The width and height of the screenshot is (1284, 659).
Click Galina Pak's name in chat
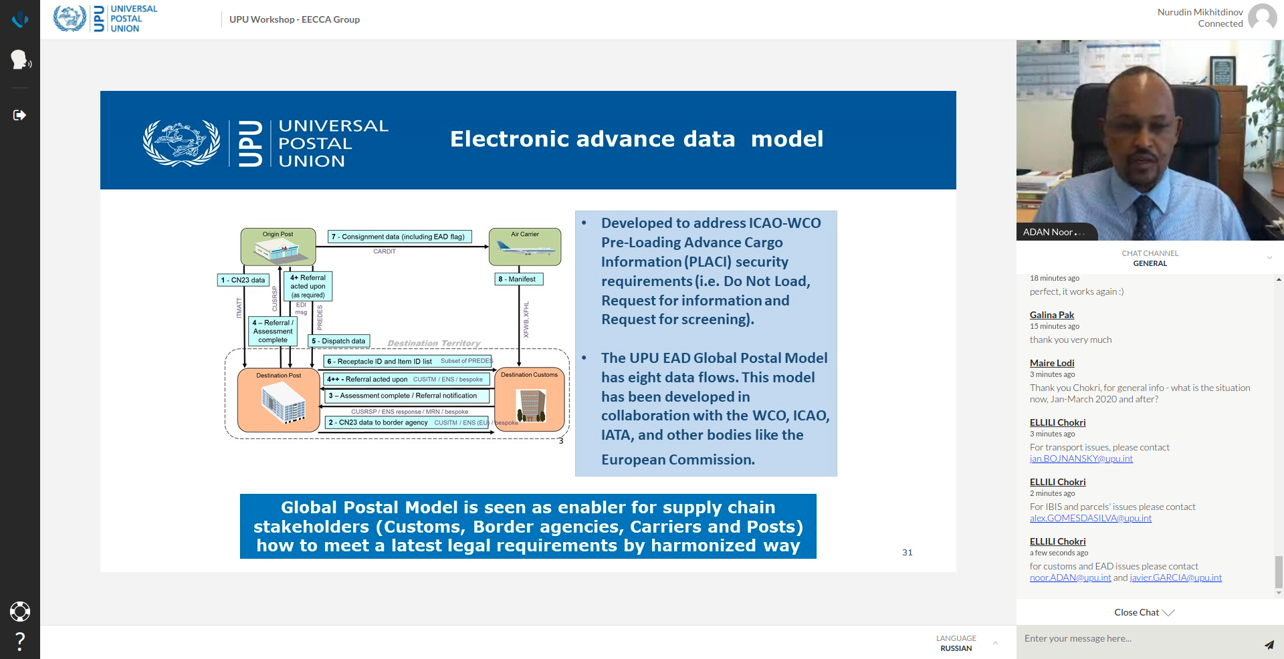point(1052,315)
